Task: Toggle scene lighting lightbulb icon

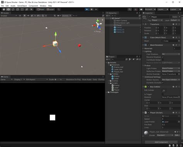Action: [x=24, y=16]
